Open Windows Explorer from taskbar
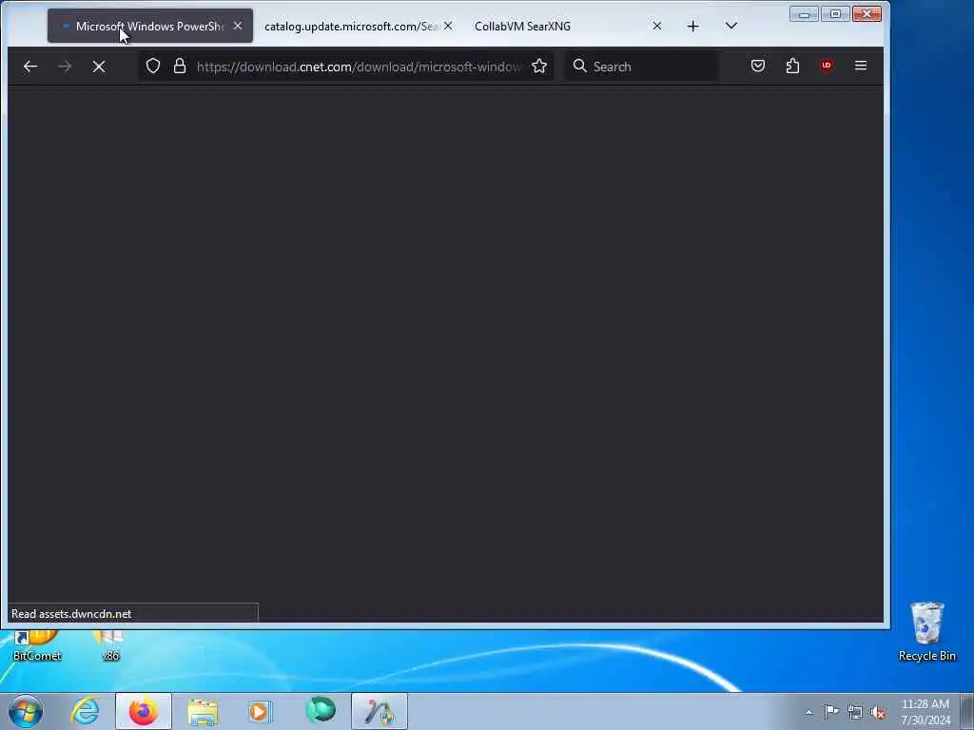The image size is (974, 730). pos(203,711)
